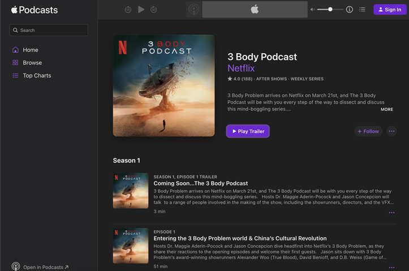
Task: Open Coming Soon...The 3 Body Podcast episode
Action: [201, 183]
